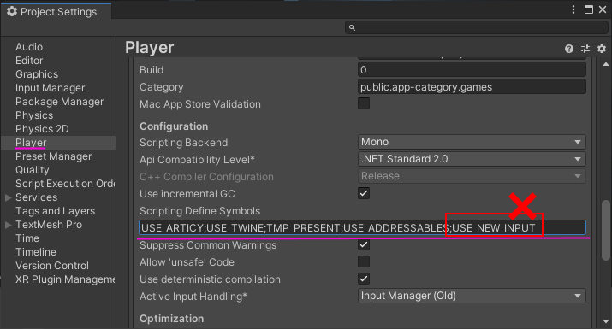Click the Player panel title
This screenshot has height=329, width=612.
pyautogui.click(x=150, y=48)
